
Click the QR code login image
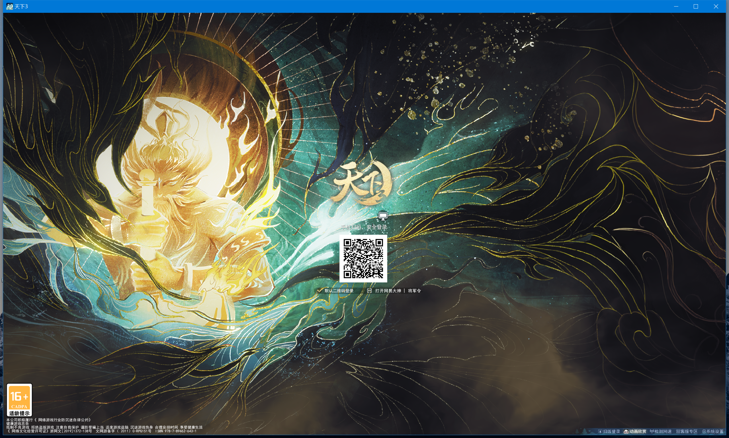click(x=363, y=259)
